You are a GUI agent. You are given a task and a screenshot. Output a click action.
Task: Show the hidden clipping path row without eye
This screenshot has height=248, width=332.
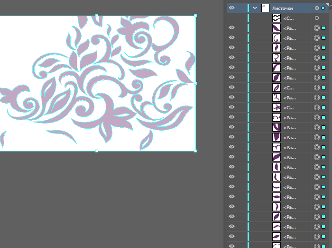231,18
